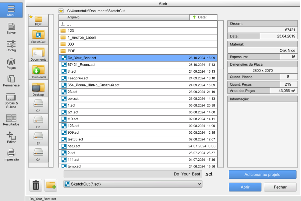Select the Геворгян.sct file
Screen dimensions: 301x201
point(138,78)
